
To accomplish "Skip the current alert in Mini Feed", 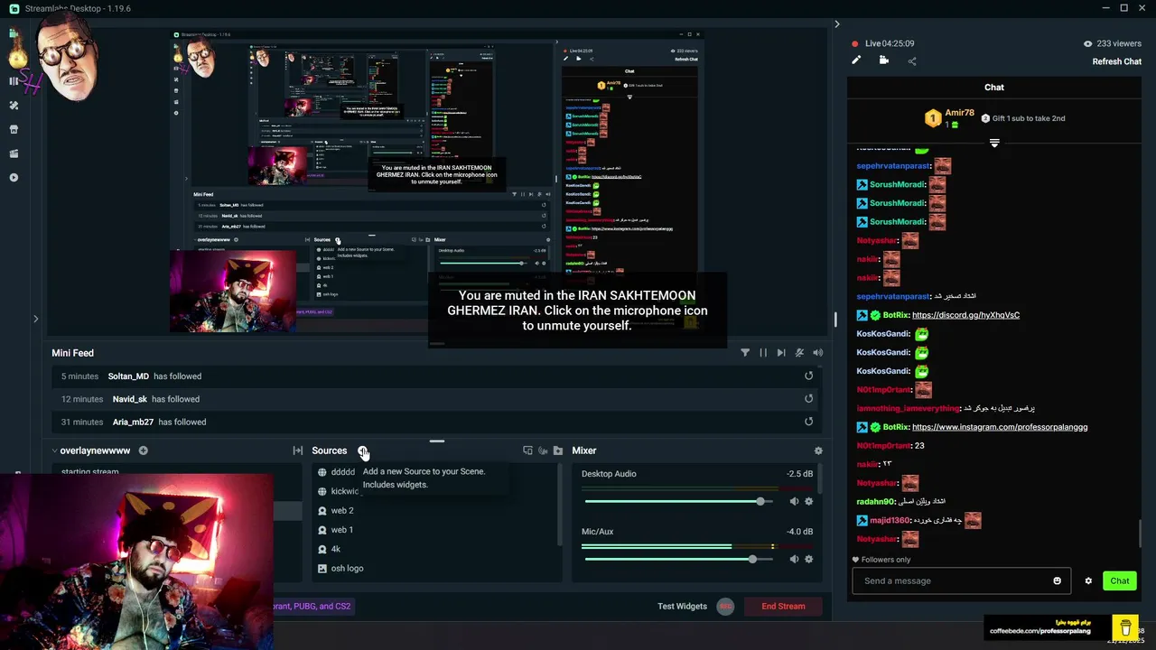I will pos(781,353).
